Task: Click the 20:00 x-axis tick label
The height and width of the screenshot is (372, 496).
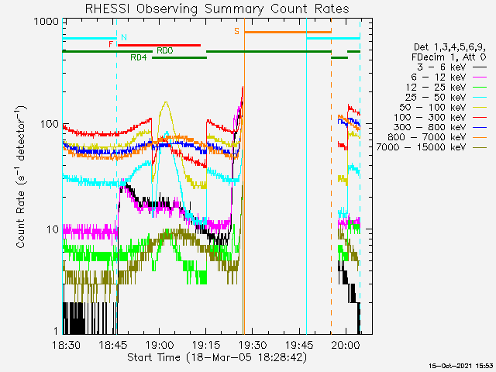Action: 346,344
